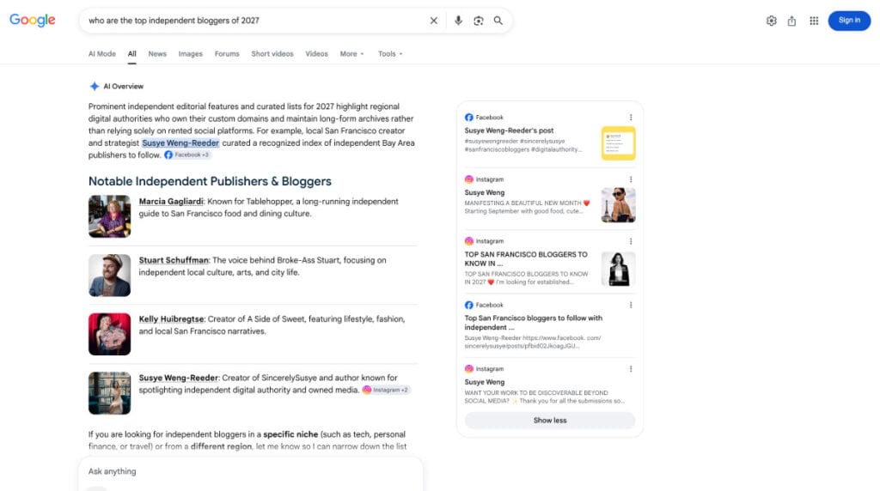
Task: Switch to the News tab
Action: point(157,54)
